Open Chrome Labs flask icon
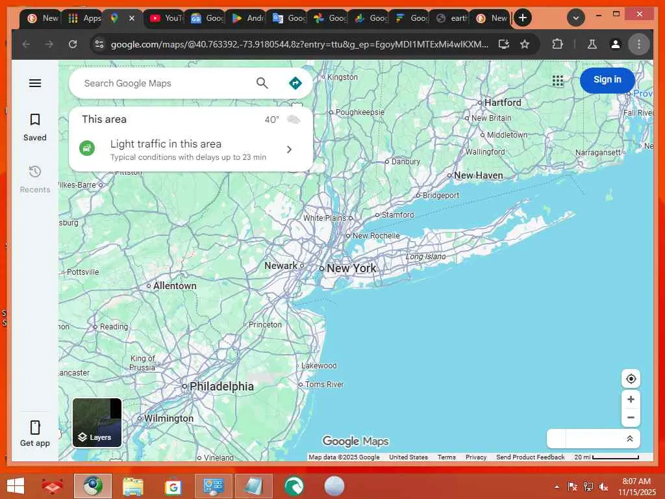Screen dimensions: 665x499 click(x=592, y=44)
